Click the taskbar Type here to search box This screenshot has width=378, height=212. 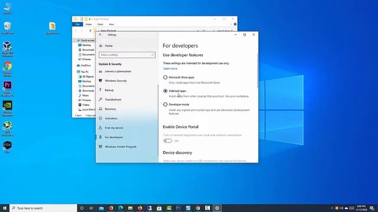tap(43, 208)
